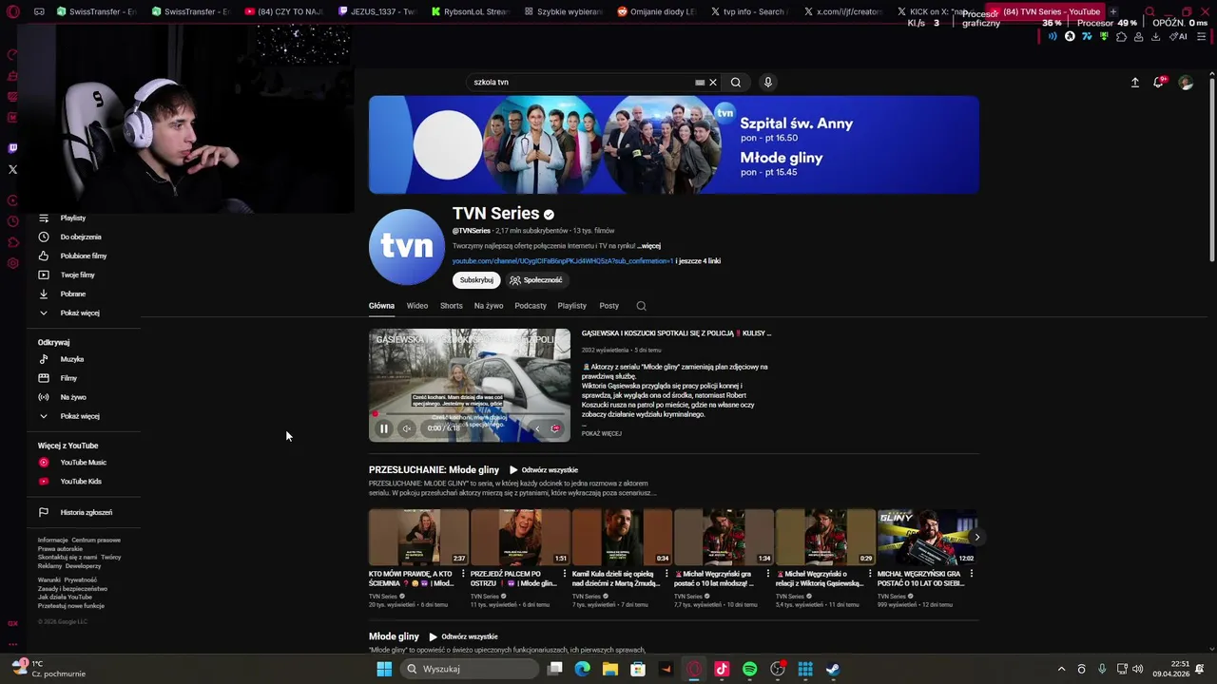The image size is (1217, 684).
Task: Expand the channel description with ...więcej
Action: coord(649,246)
